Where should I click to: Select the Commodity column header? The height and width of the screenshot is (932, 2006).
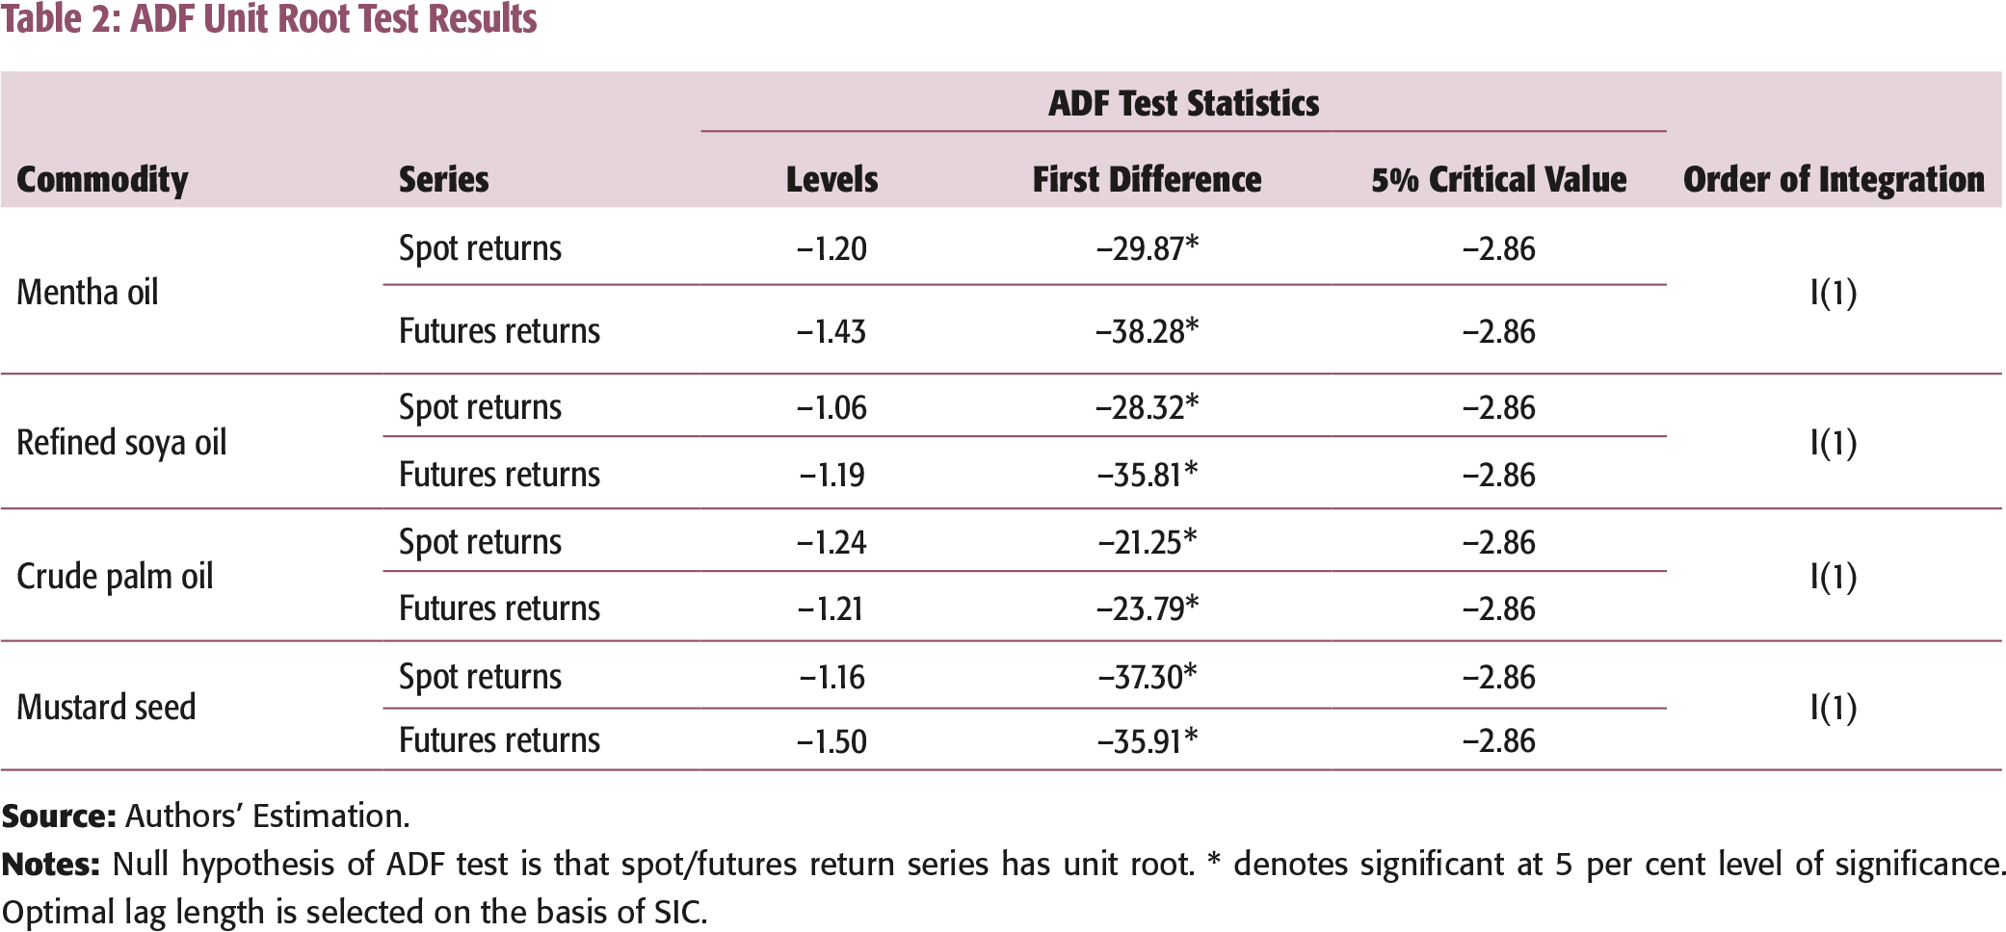point(102,179)
